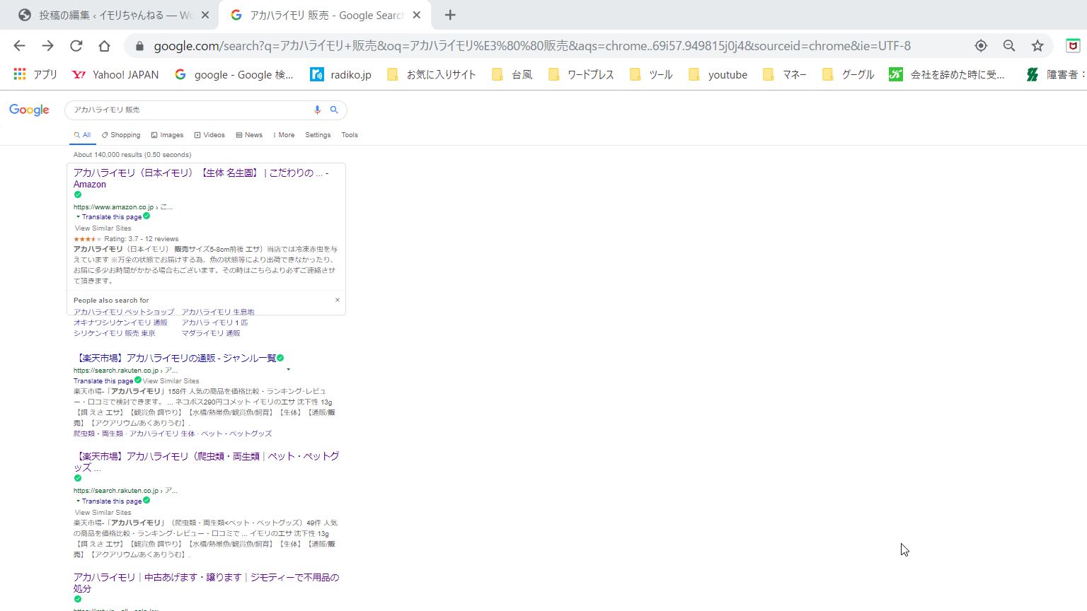
Task: Click green checkmark under the Amazon result title
Action: pos(78,194)
